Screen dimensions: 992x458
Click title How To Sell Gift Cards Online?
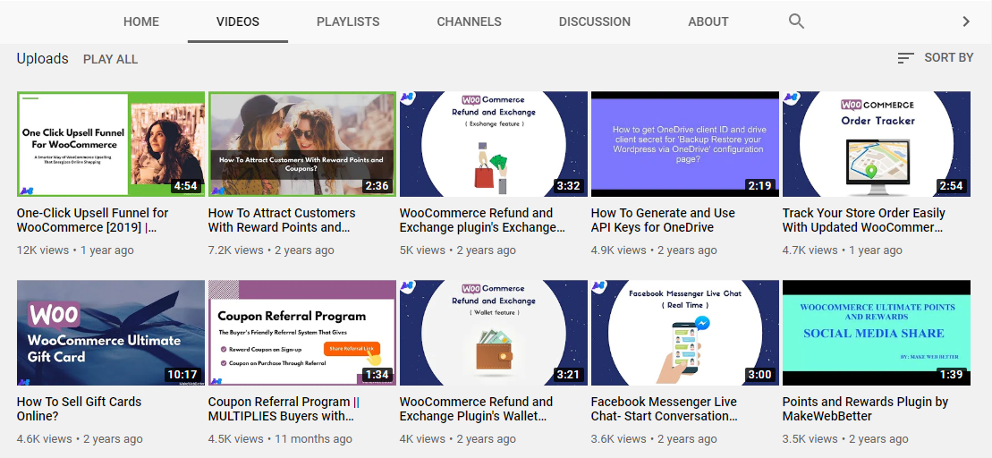[79, 409]
